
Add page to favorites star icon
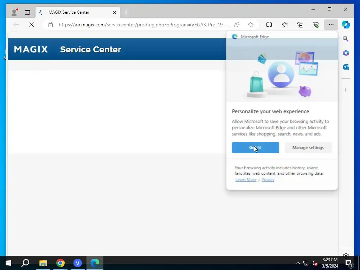250,25
